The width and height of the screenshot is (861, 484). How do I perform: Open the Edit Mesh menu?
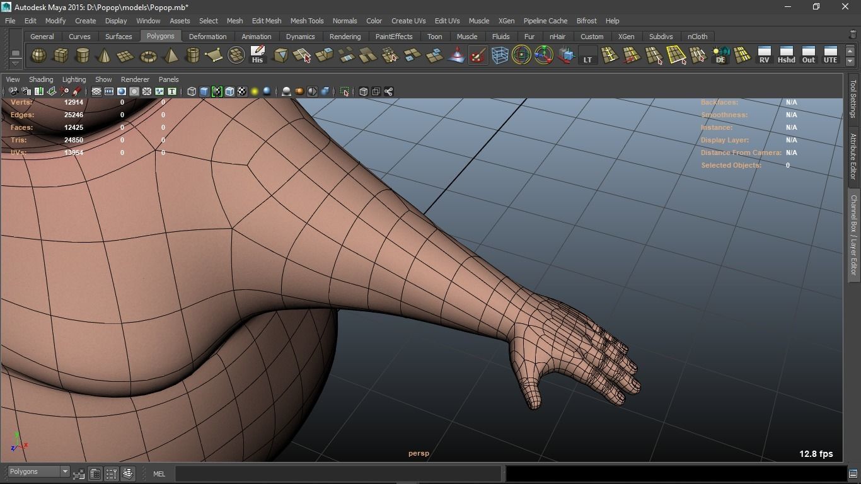[x=267, y=21]
